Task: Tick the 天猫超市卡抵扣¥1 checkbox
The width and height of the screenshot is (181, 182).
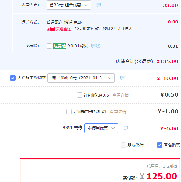Action: coord(69,112)
